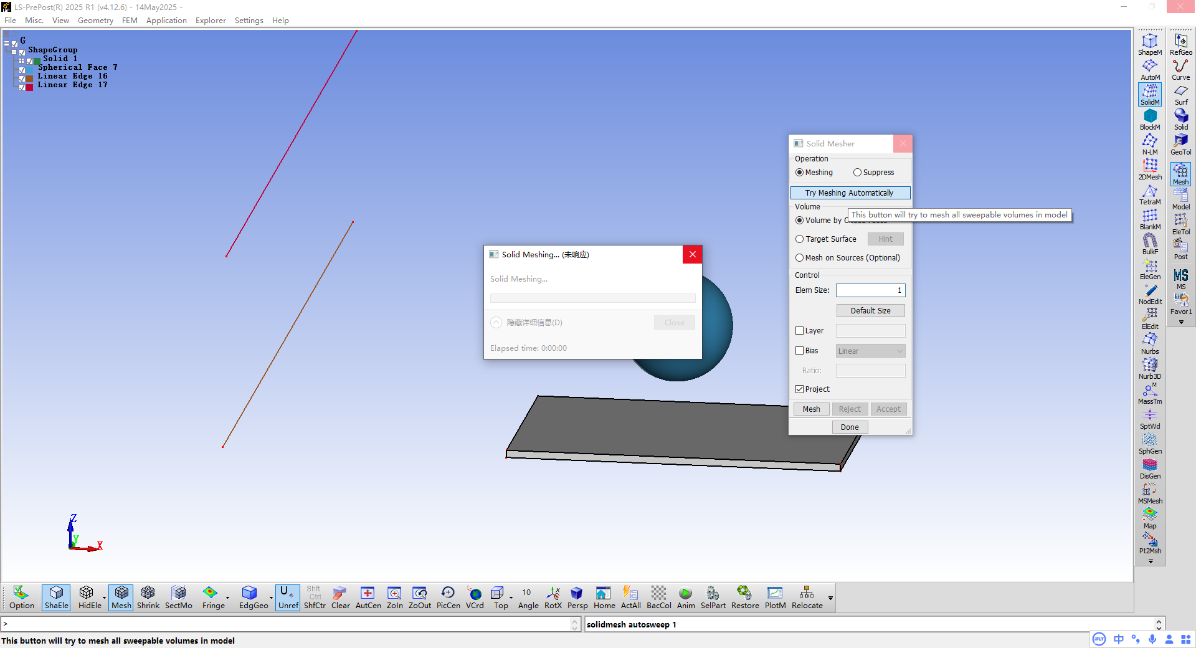
Task: Select the TetraM tetrahedron mesher icon
Action: 1149,194
